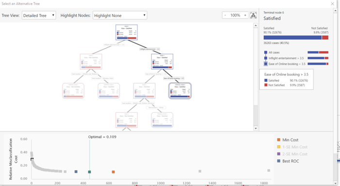Select the highlighted terminal node 6

180,91
